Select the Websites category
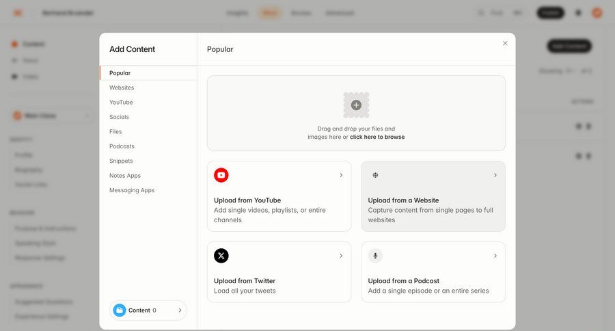The image size is (615, 331). click(x=148, y=88)
